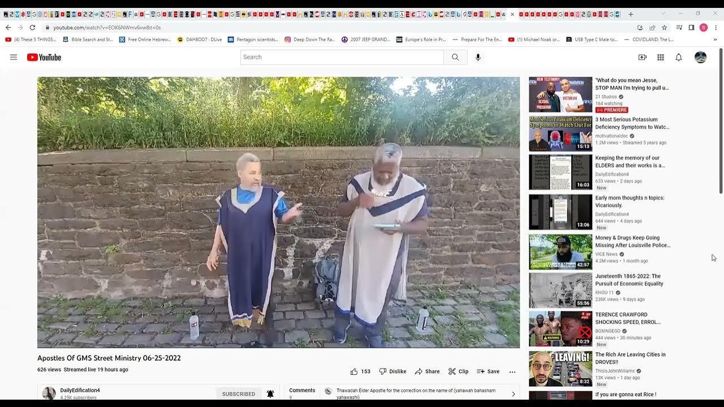Close the active browser tab
The height and width of the screenshot is (407, 724).
(x=512, y=14)
